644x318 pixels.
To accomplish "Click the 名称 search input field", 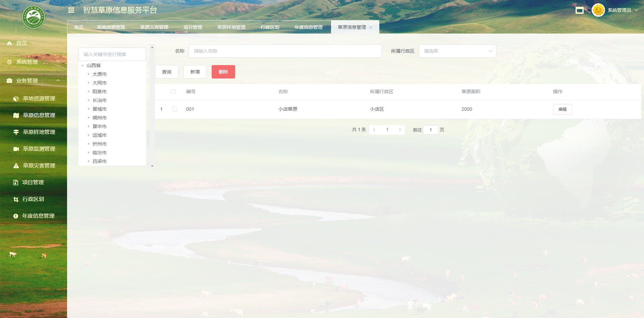I will click(285, 51).
